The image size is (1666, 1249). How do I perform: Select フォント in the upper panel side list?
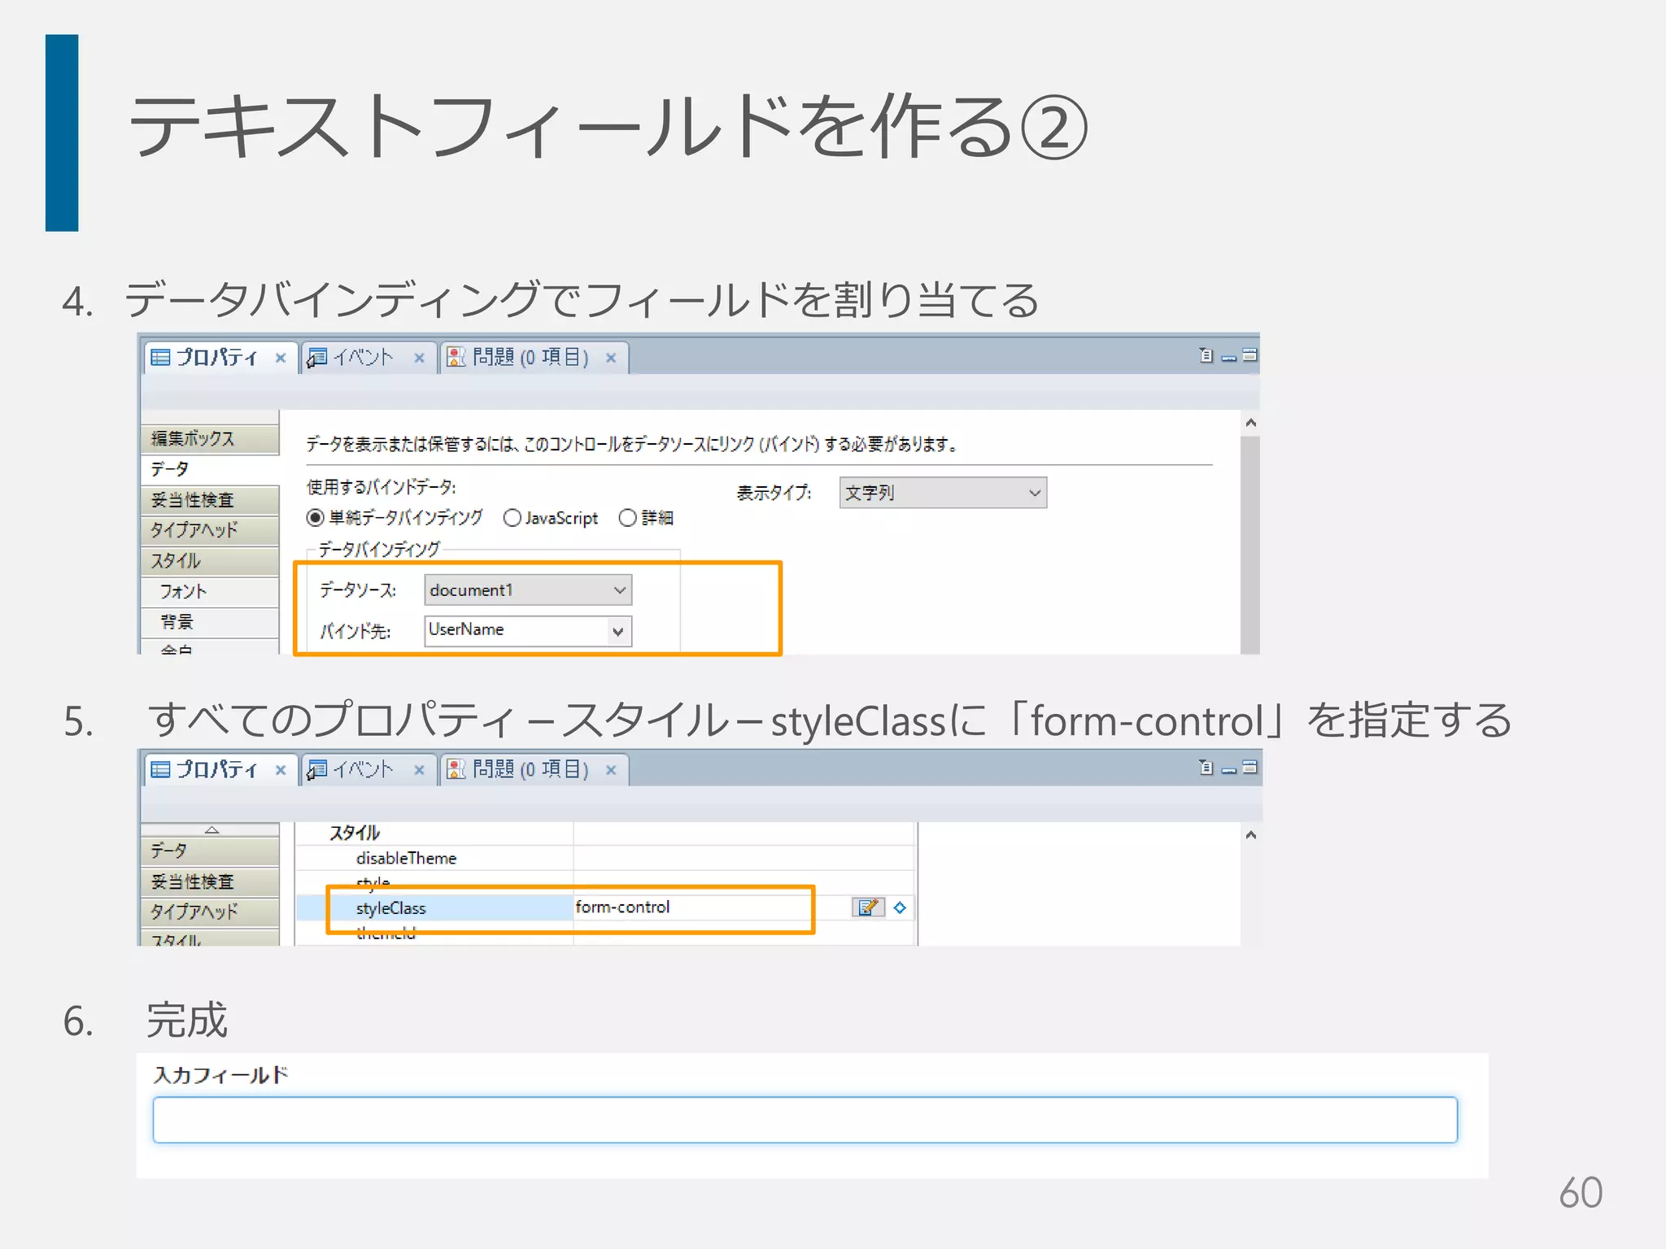[x=210, y=592]
